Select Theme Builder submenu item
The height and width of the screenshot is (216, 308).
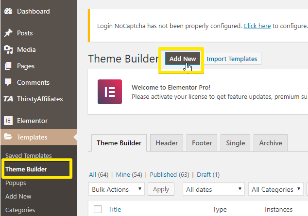(x=26, y=169)
